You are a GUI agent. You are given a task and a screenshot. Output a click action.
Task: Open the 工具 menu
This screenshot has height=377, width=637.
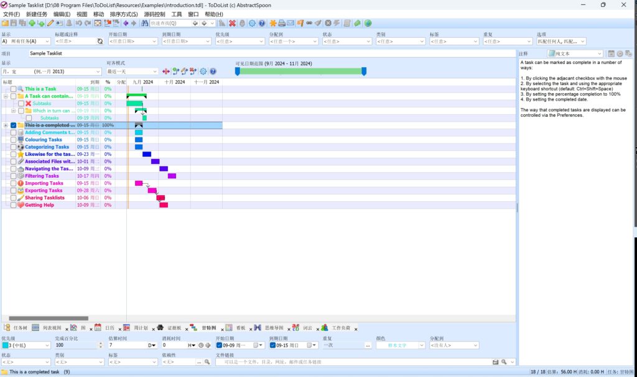(176, 14)
